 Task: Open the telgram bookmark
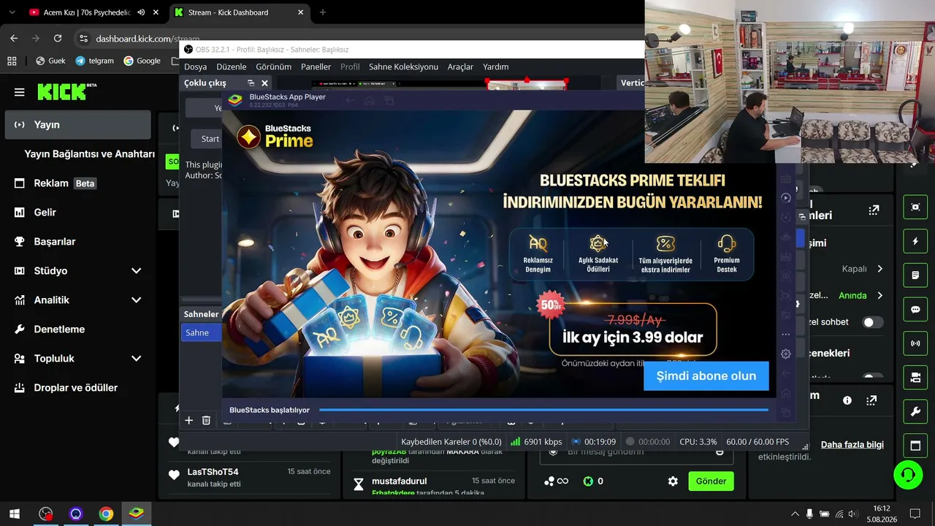click(x=95, y=61)
